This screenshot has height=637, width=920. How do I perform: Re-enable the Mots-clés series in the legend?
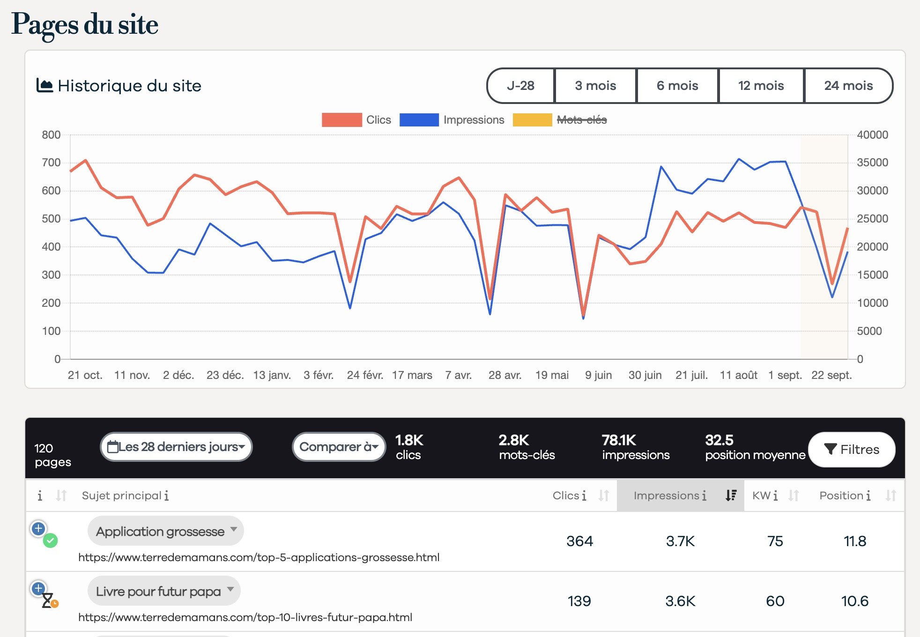(582, 120)
